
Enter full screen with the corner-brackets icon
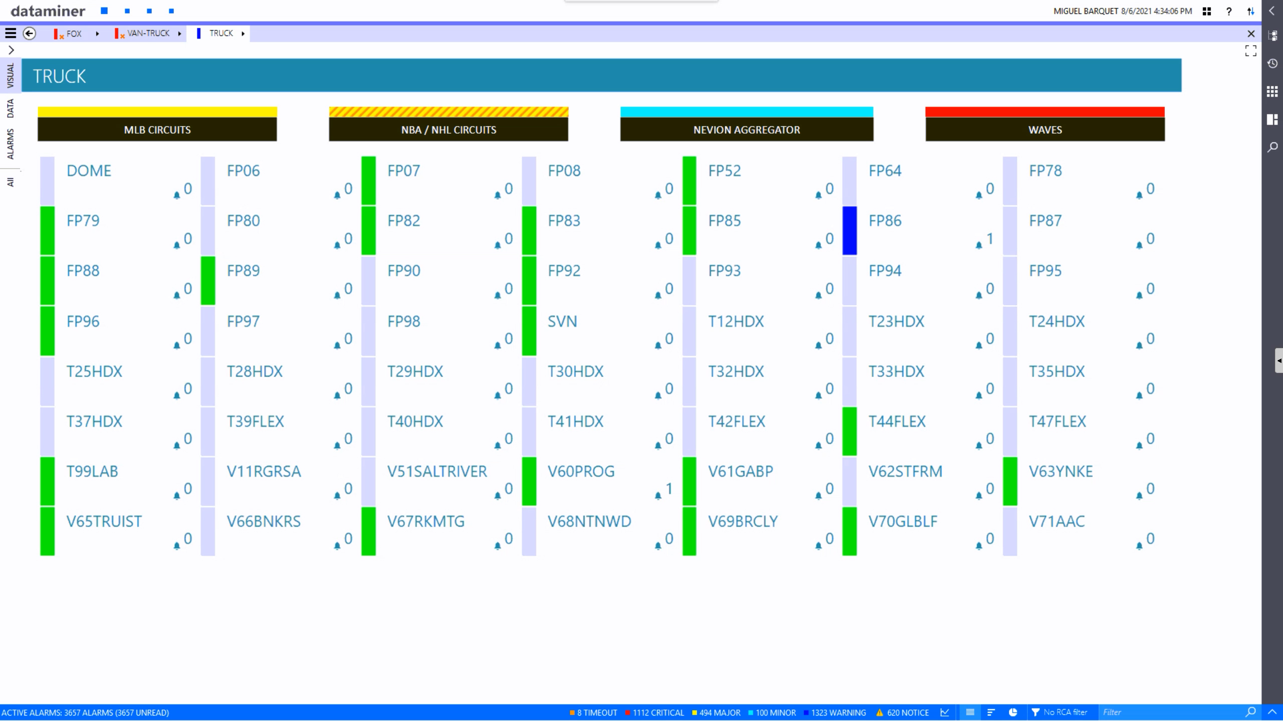click(x=1250, y=51)
